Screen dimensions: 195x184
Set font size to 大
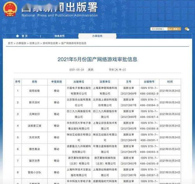click(117, 70)
